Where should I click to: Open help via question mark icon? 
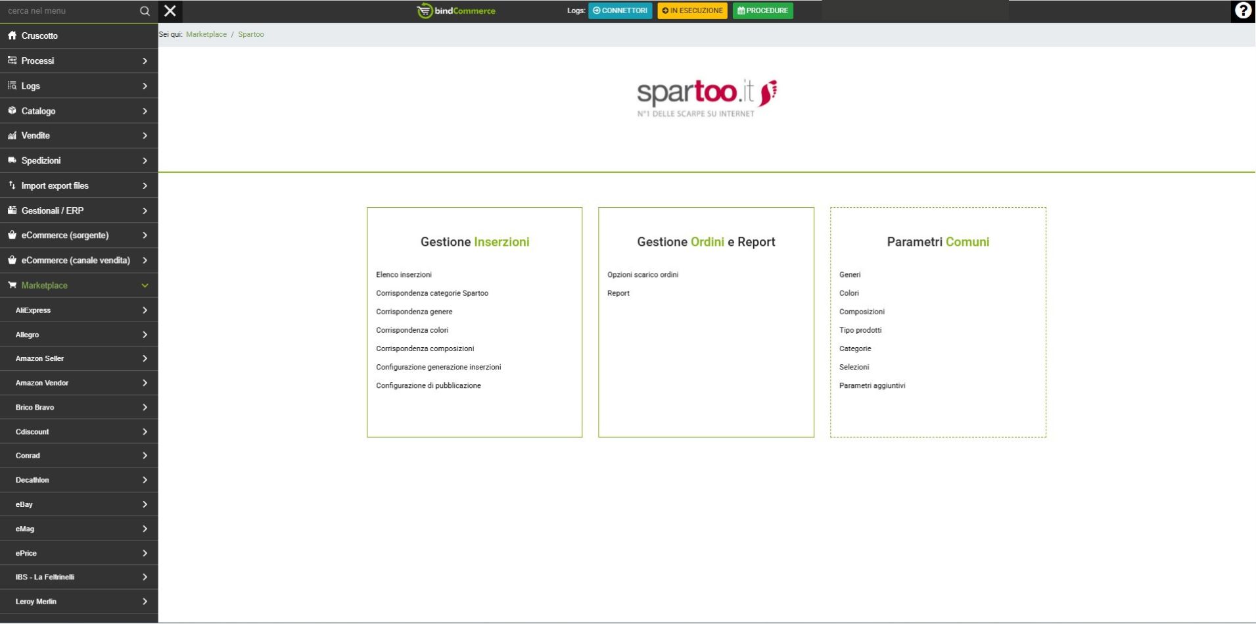click(x=1242, y=11)
